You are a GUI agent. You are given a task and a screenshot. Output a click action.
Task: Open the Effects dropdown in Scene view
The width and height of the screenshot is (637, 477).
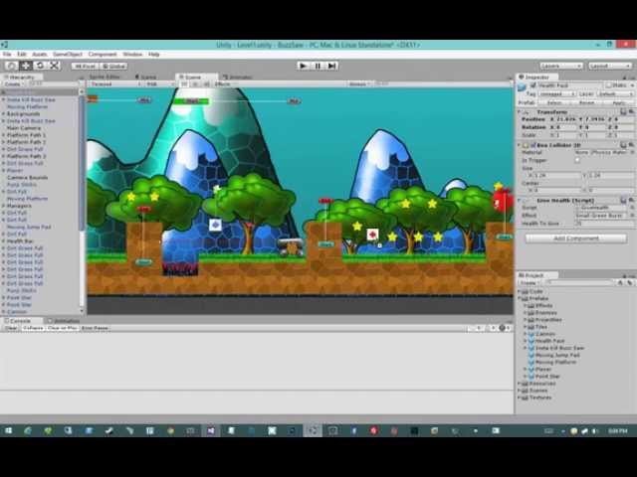[x=225, y=84]
